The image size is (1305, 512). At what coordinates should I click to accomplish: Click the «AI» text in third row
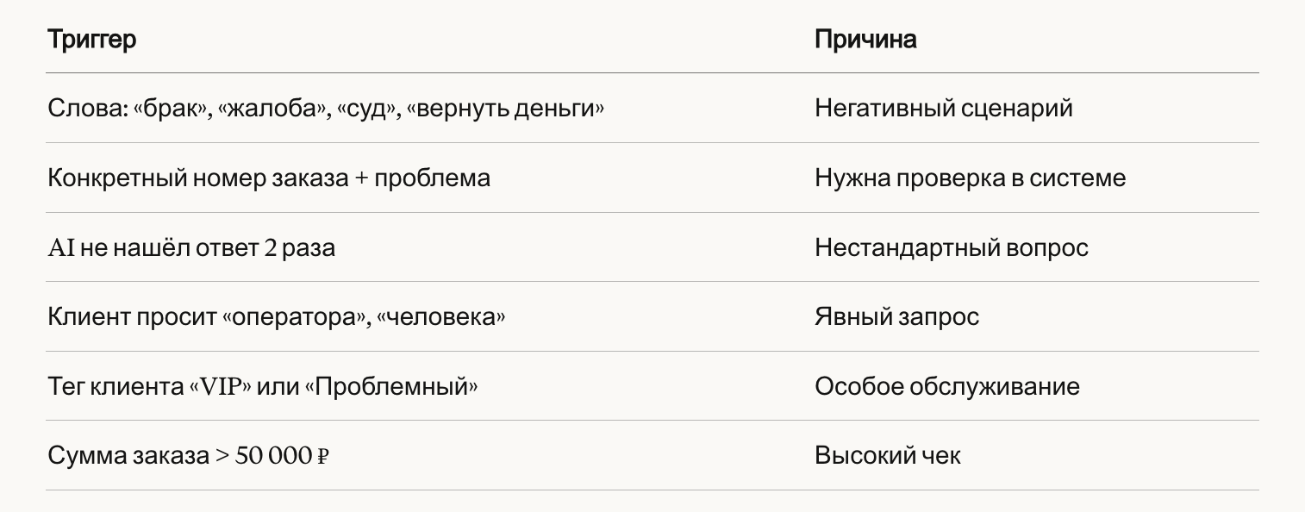click(x=61, y=248)
